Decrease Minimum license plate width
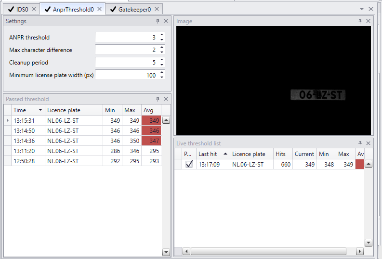 pos(162,78)
